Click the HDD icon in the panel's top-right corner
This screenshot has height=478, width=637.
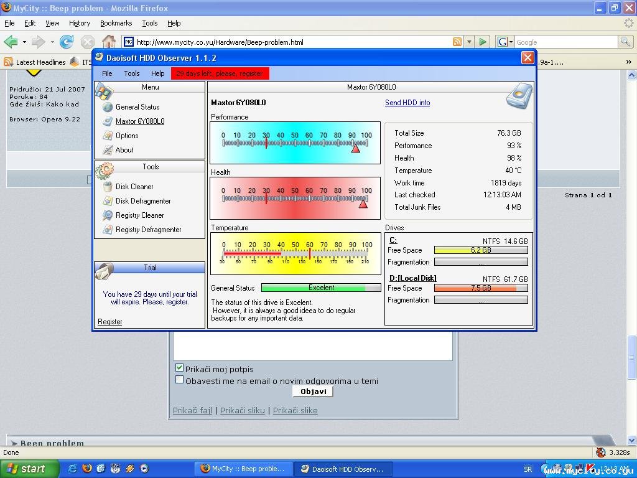coord(519,96)
